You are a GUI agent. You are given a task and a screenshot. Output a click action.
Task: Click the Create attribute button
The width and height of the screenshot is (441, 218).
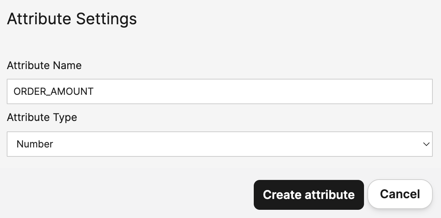308,194
